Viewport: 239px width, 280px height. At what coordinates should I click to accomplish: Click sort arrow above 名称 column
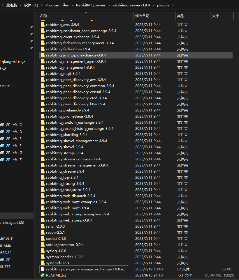coord(86,13)
